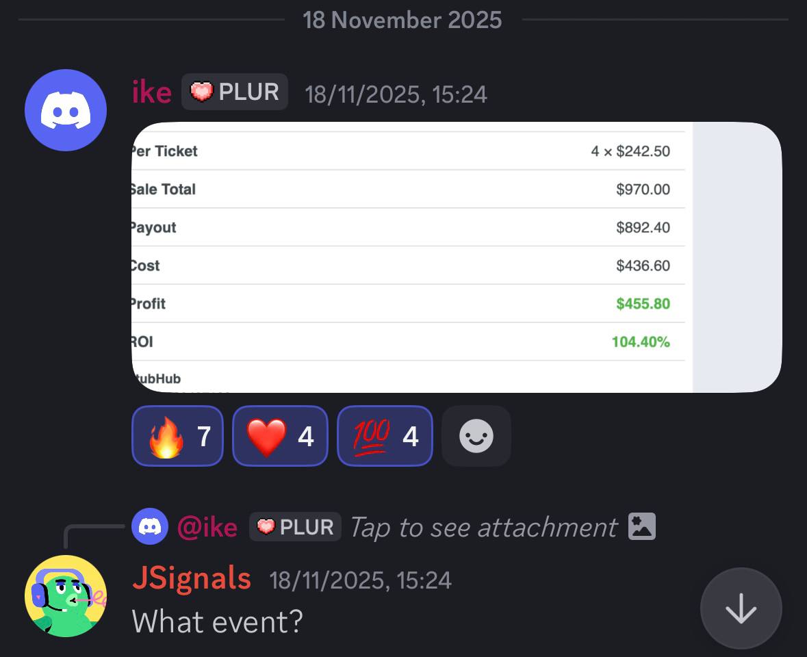Tap the 18 November 2025 date divider
Viewport: 807px width, 657px height.
pos(402,20)
